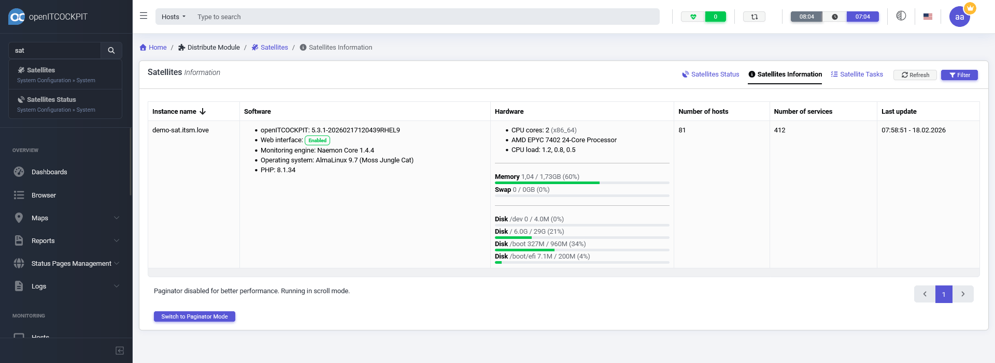Image resolution: width=995 pixels, height=363 pixels.
Task: Open the Hosts search type dropdown
Action: pos(173,17)
